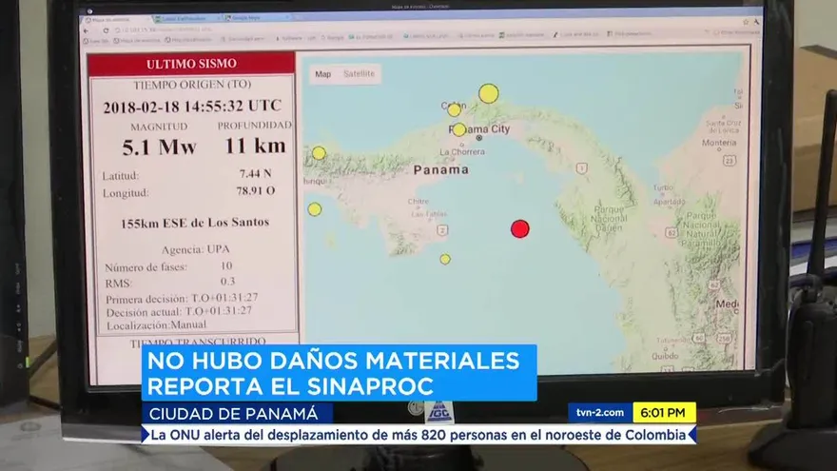Click the ULTIMO SISMO red header
Screen dimensions: 837x471
coord(191,64)
